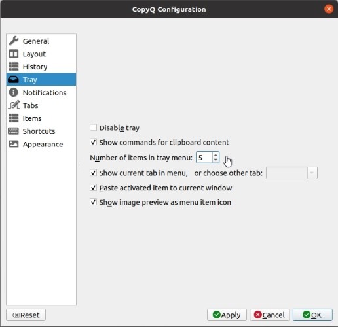Open the History section
The height and width of the screenshot is (327, 338).
pos(41,67)
